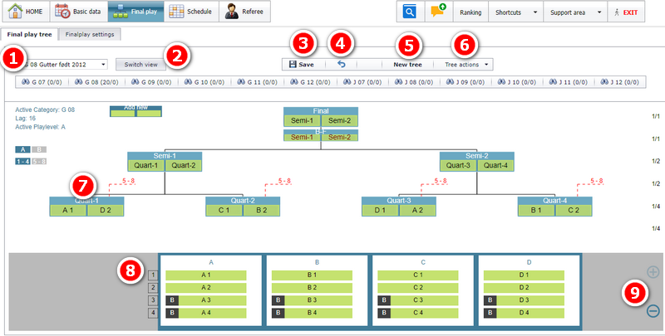Open the category dropdown Gutter født 2012
The image size is (665, 336).
64,65
